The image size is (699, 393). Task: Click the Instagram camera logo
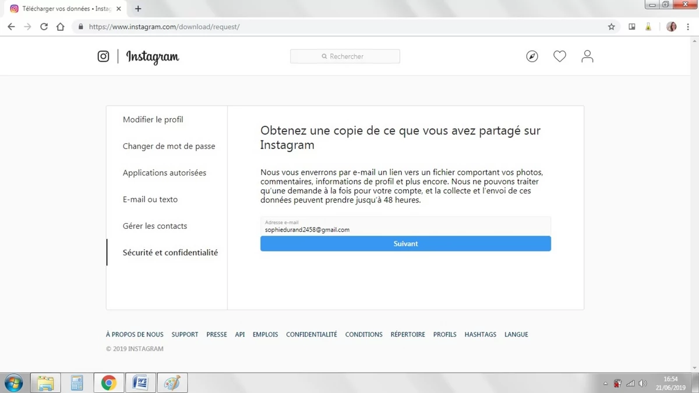[103, 56]
